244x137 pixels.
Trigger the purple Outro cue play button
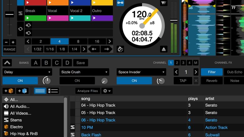102,18
